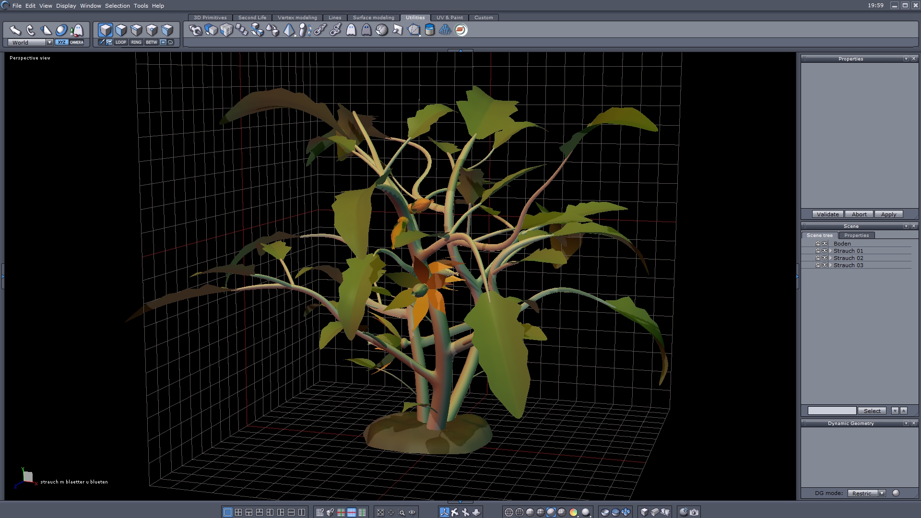Viewport: 921px width, 518px height.
Task: Expand the Strauch 01 tree node
Action: [830, 251]
